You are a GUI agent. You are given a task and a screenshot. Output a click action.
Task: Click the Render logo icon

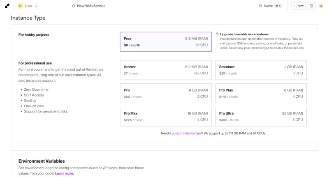7,6
